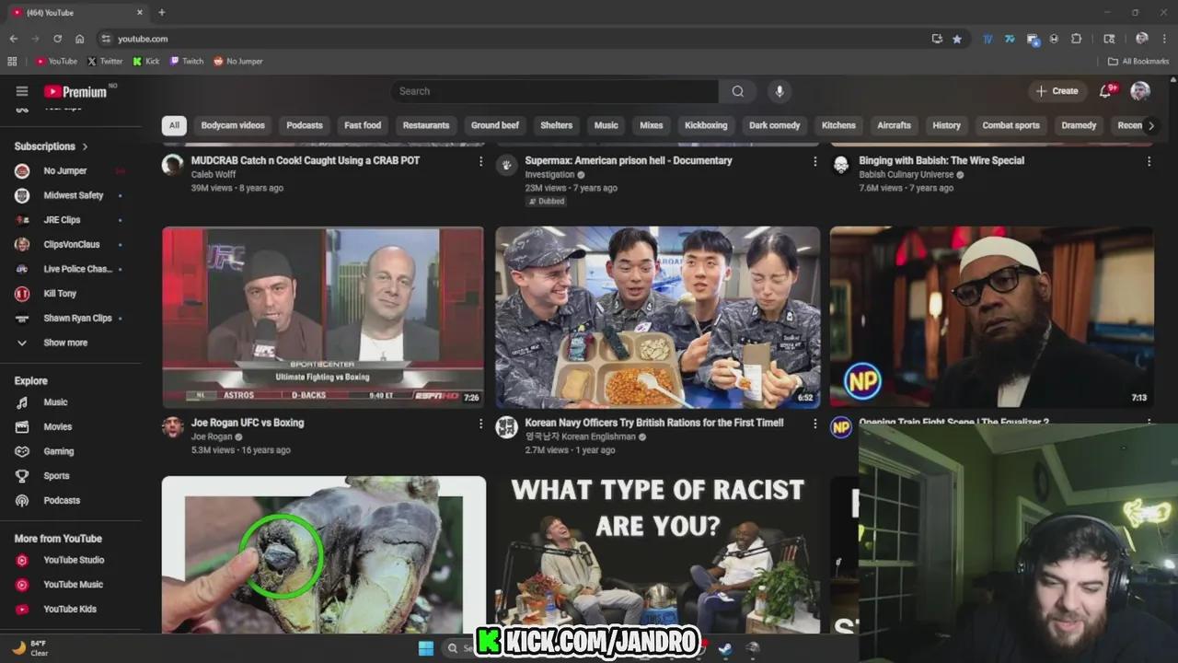
Task: Open the Supermax: American prison hell title
Action: (629, 160)
